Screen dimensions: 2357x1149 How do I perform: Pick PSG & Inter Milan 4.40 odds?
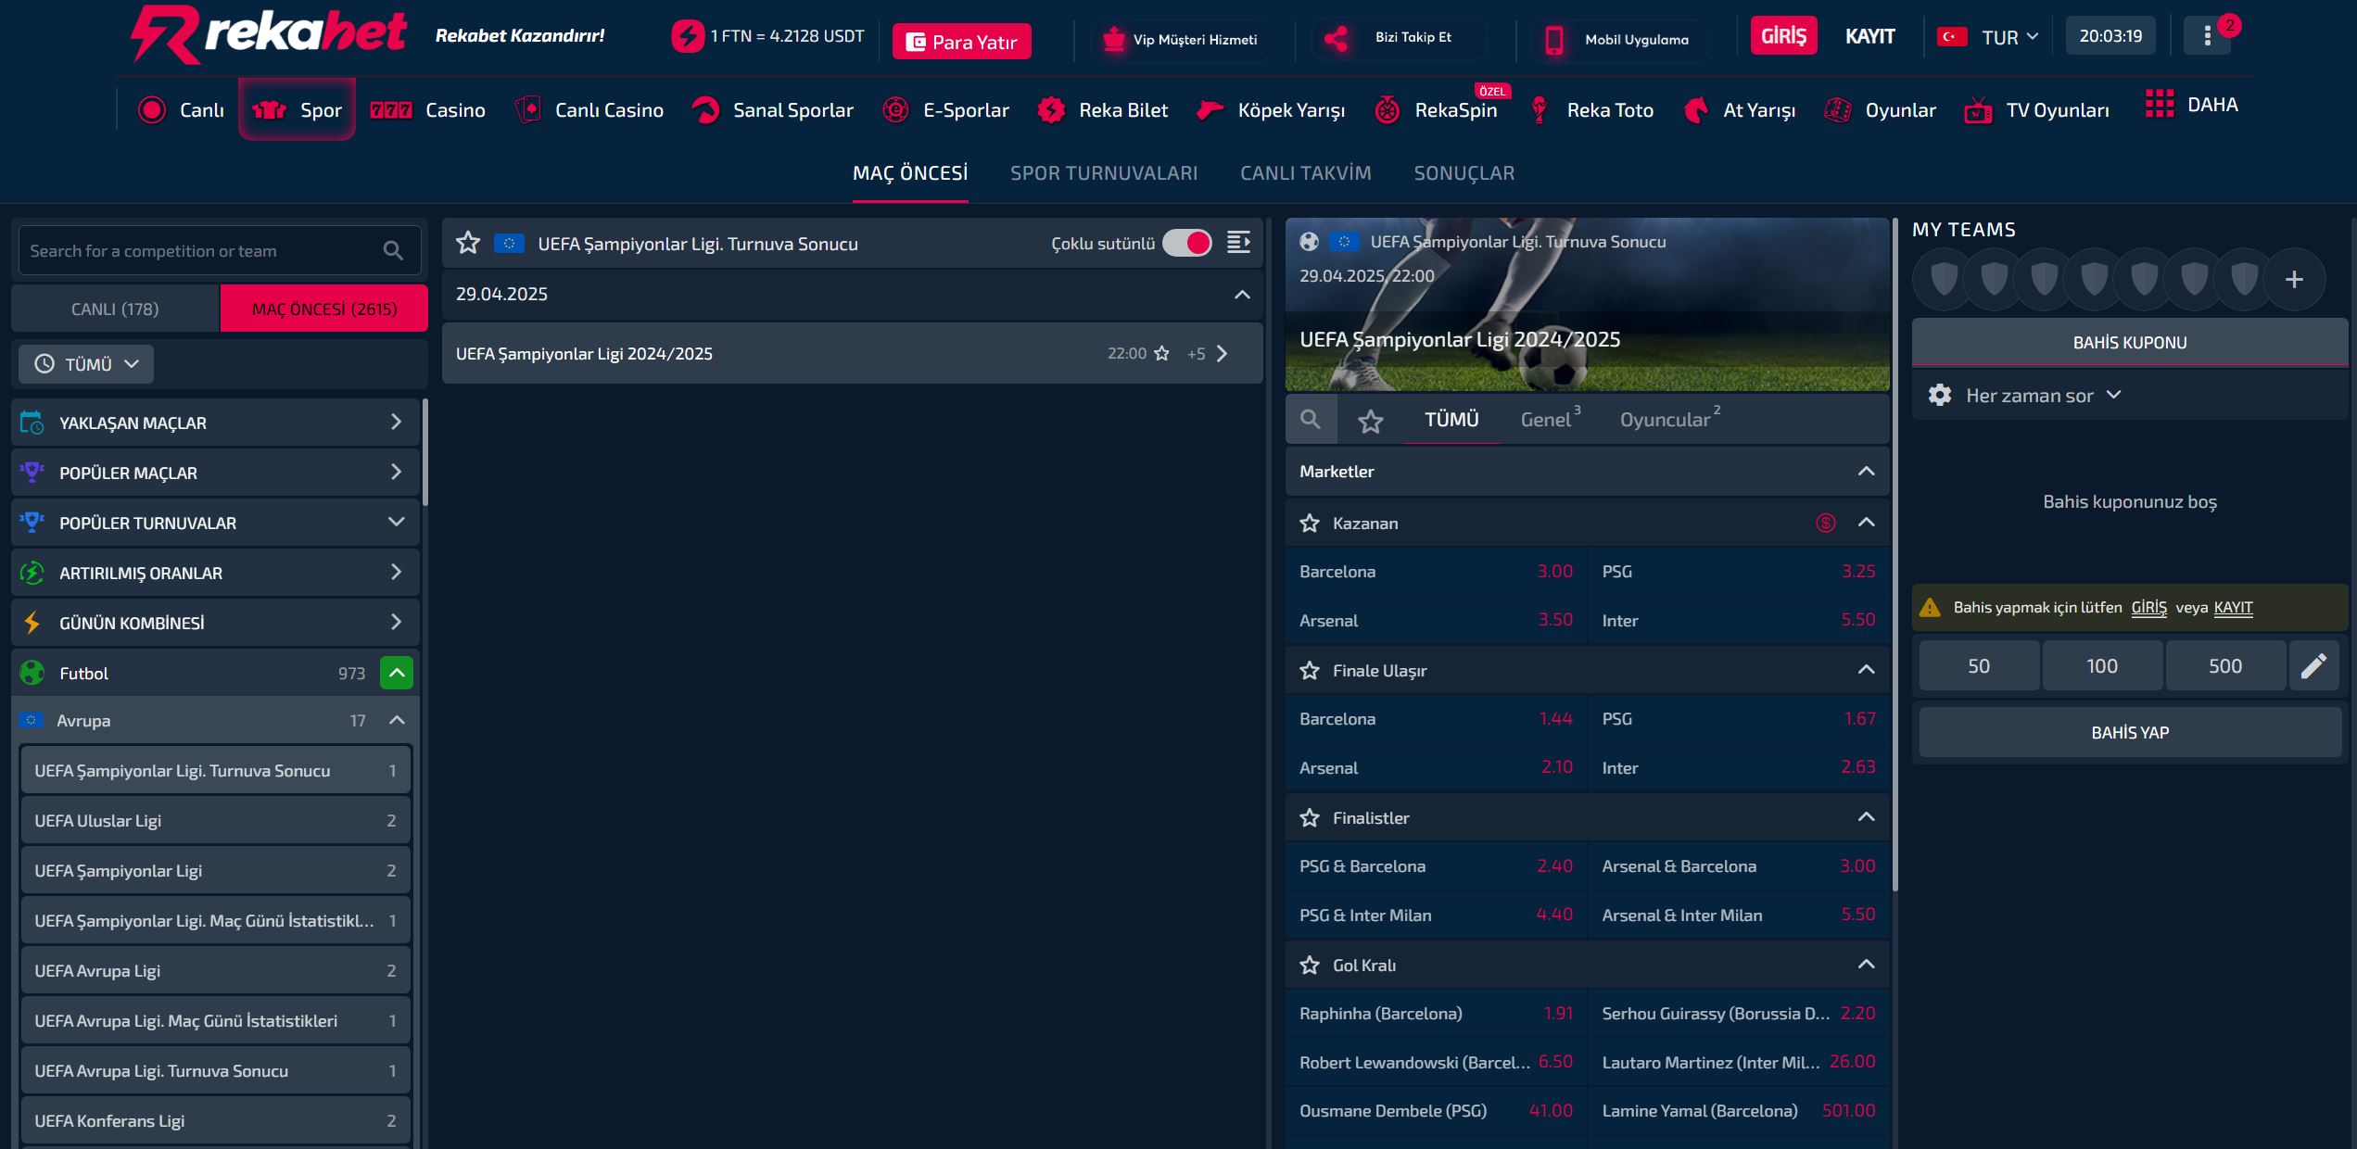(x=1436, y=915)
